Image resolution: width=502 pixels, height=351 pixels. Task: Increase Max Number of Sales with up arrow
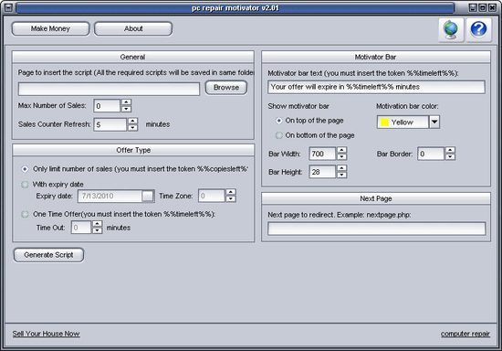127,102
